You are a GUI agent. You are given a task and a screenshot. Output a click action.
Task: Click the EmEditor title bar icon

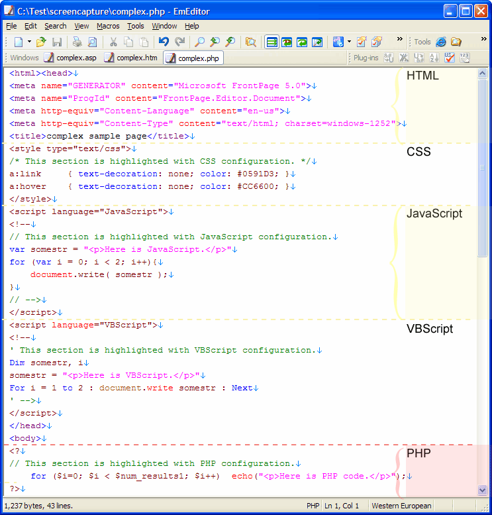coord(9,11)
